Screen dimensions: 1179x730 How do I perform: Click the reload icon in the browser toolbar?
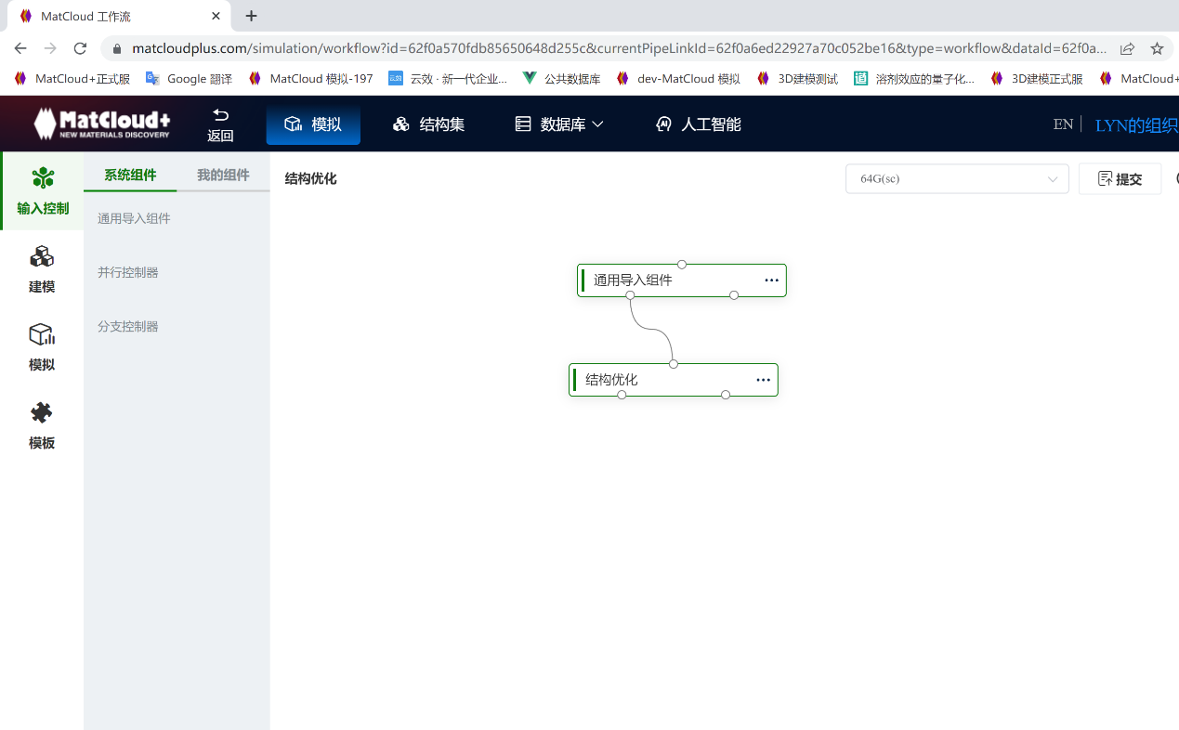[x=80, y=47]
